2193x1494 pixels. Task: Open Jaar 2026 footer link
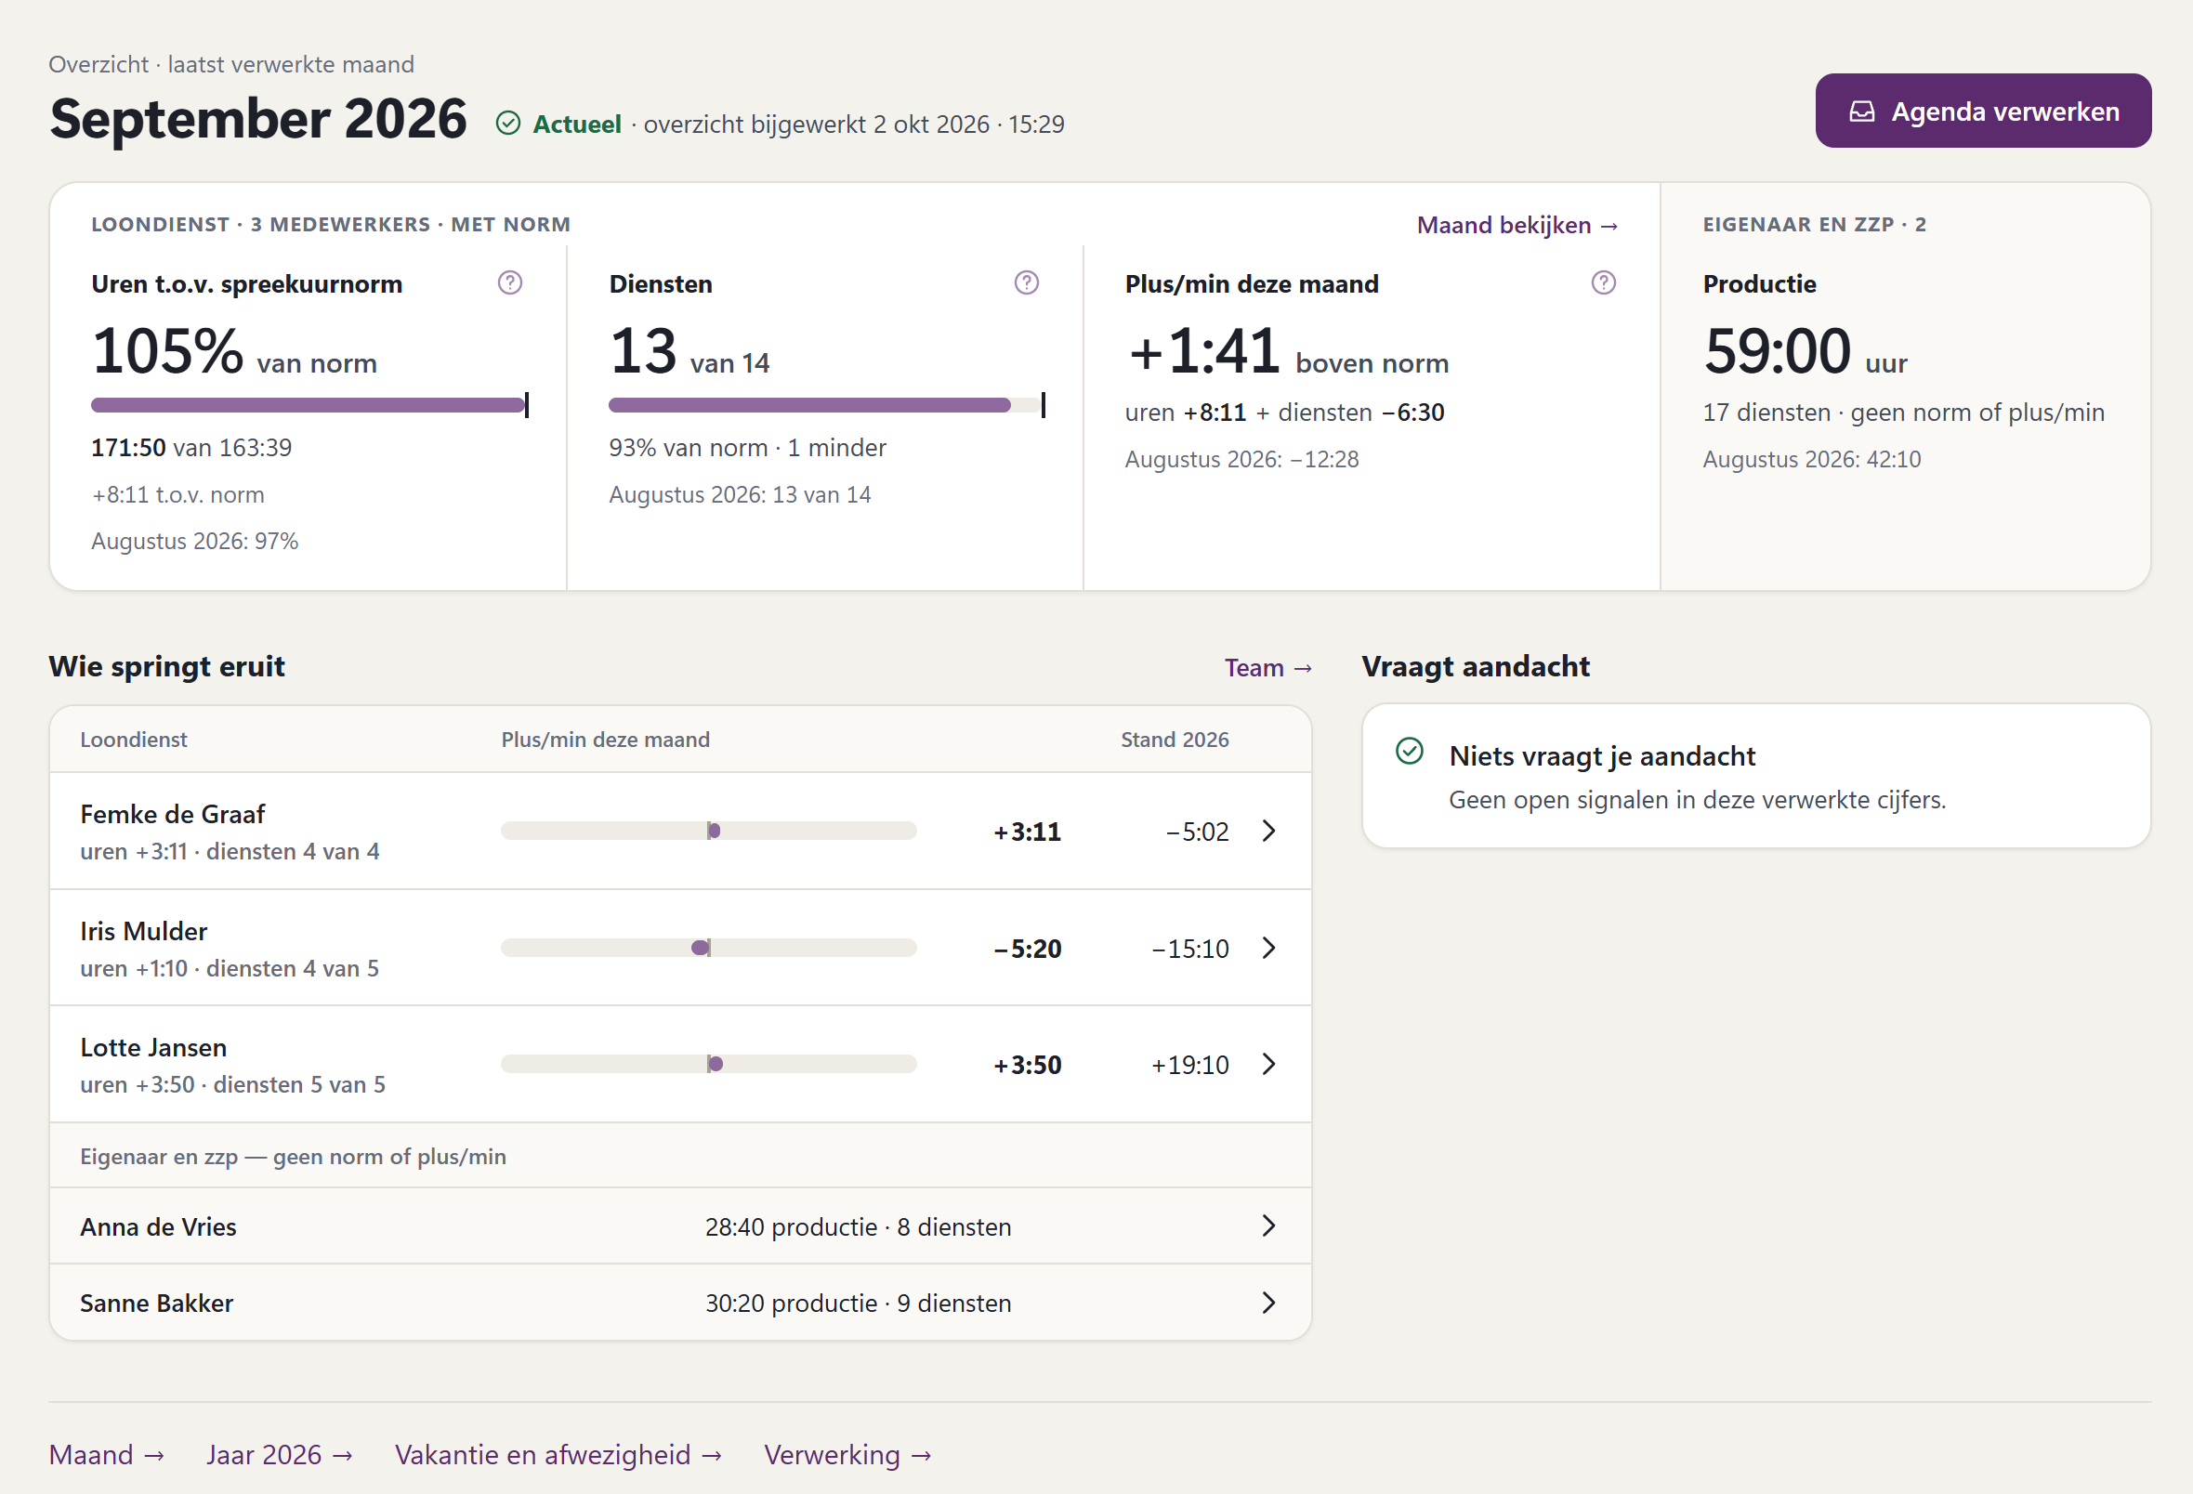point(280,1454)
